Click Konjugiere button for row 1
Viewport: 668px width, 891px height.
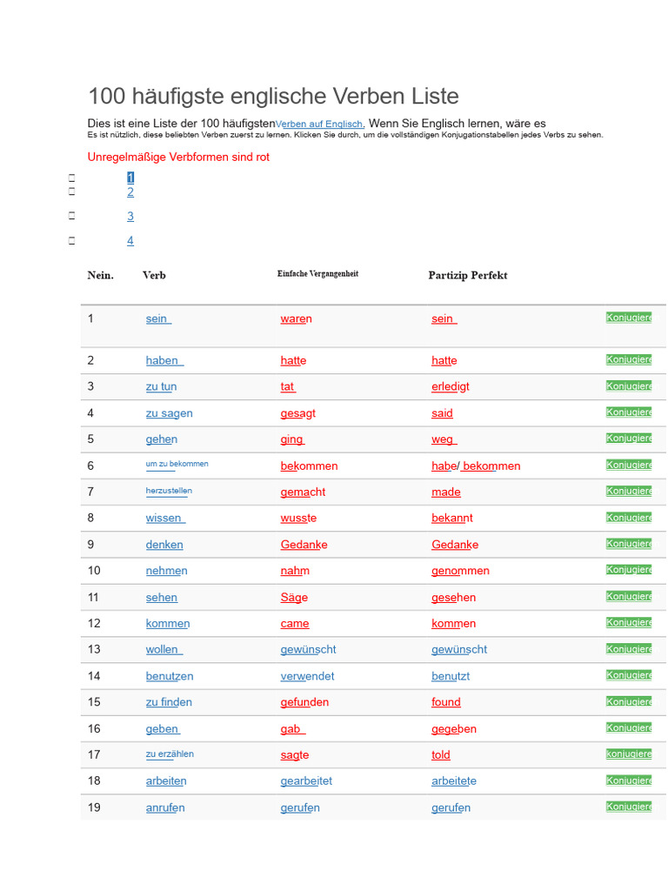pos(629,318)
